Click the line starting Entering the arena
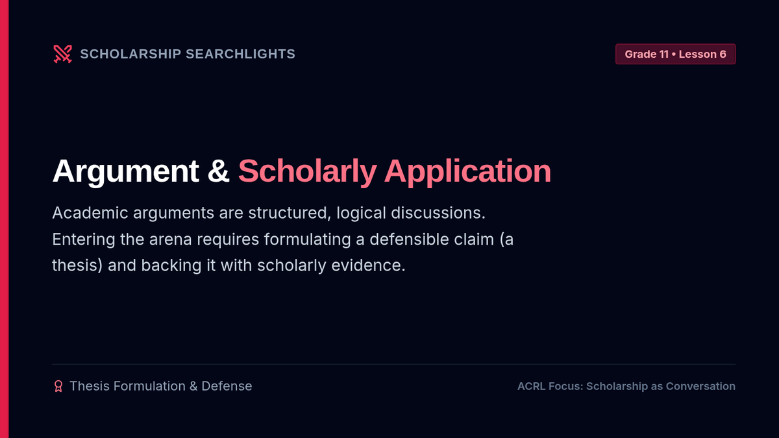 pos(282,239)
